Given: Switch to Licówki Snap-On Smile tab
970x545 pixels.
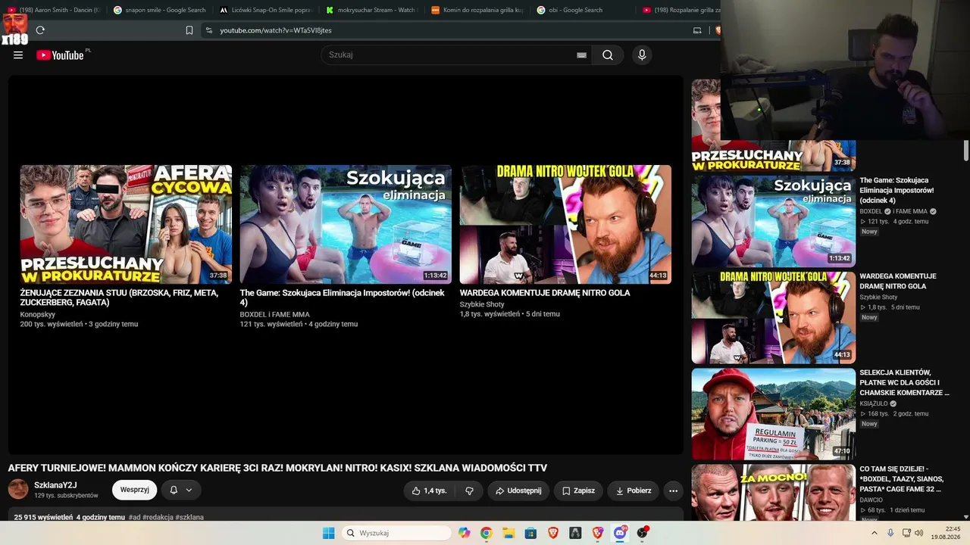Looking at the screenshot, I should pos(265,10).
